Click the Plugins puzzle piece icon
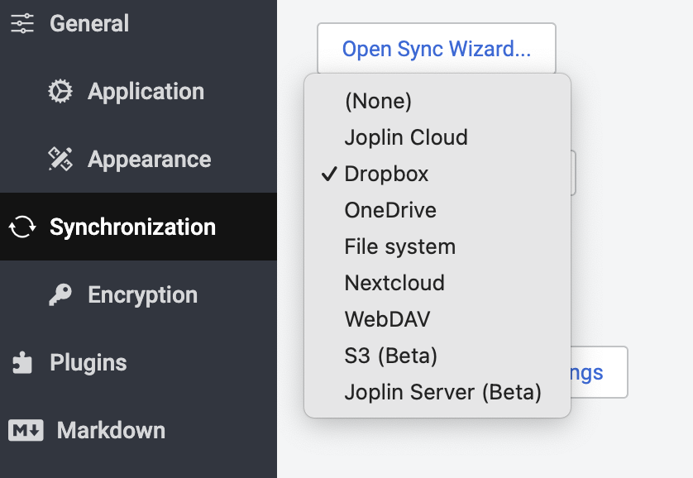 point(22,363)
